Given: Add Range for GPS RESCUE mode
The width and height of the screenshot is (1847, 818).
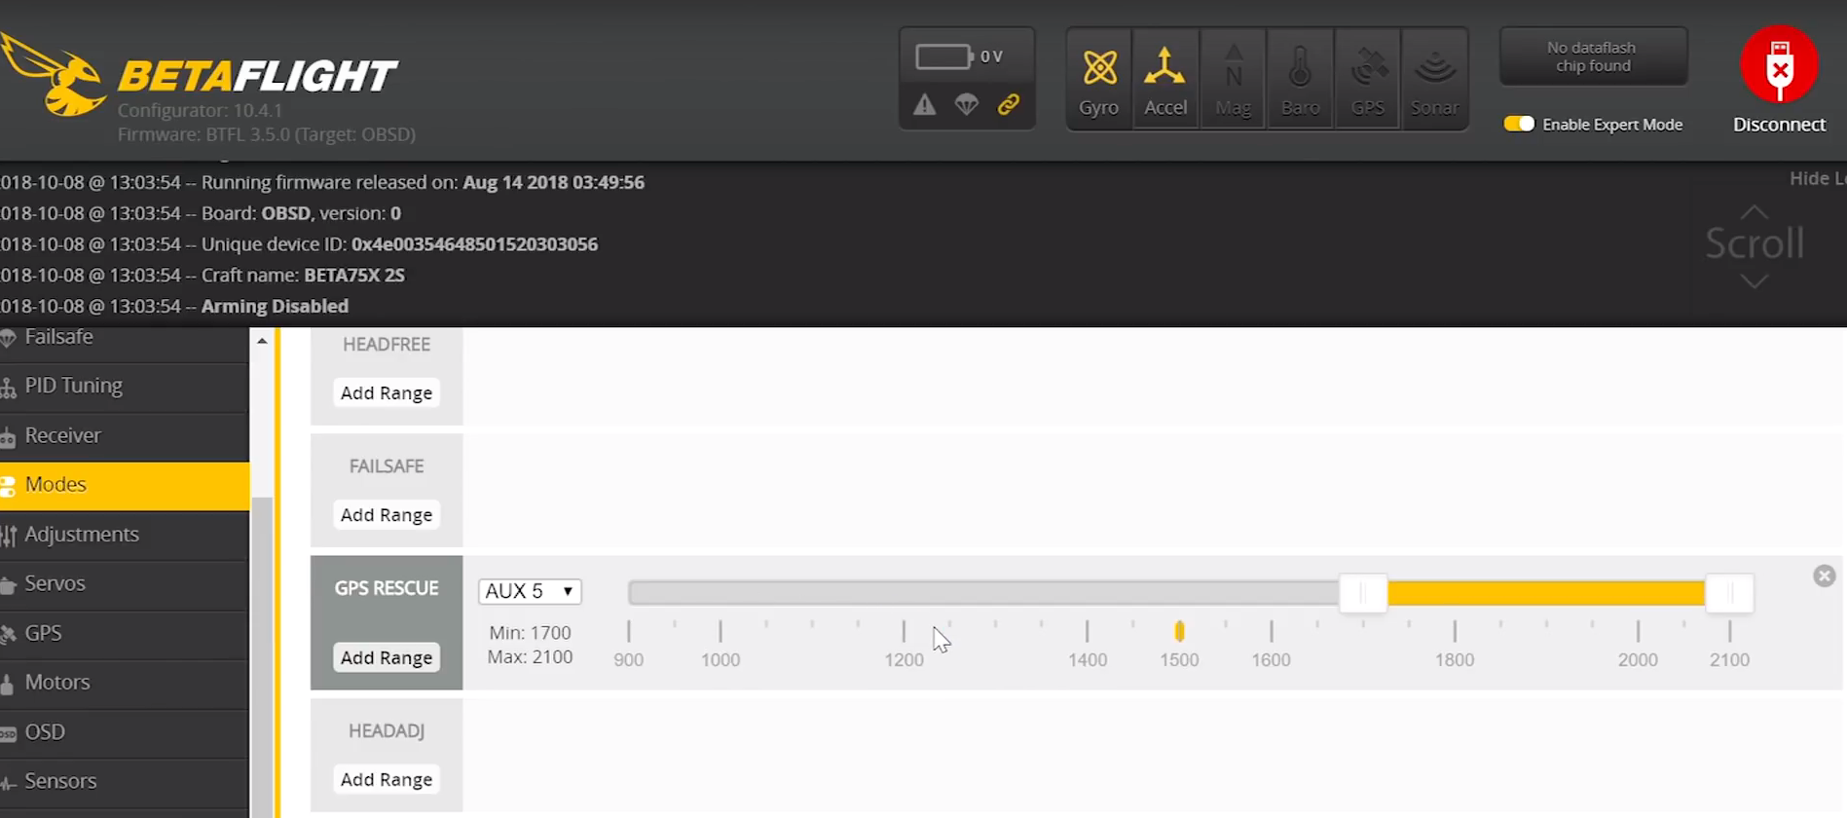Looking at the screenshot, I should click(387, 658).
